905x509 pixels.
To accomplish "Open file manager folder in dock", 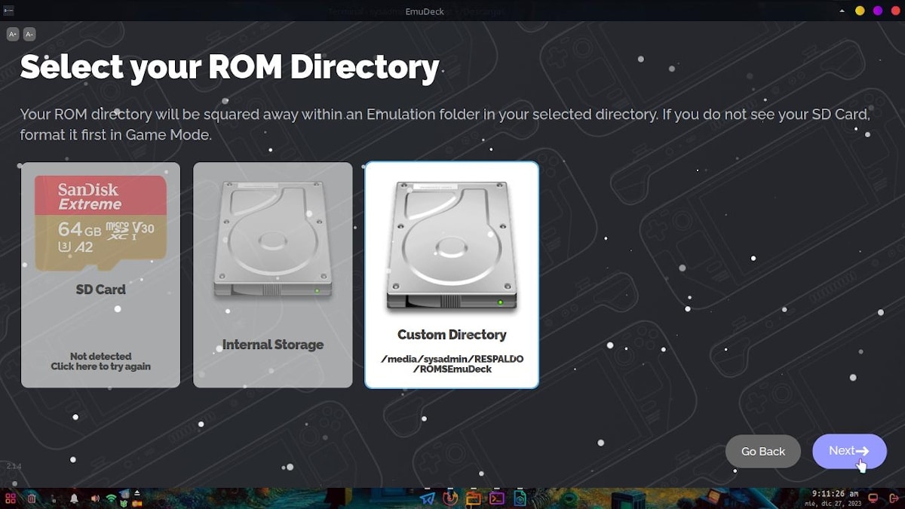I will click(474, 498).
